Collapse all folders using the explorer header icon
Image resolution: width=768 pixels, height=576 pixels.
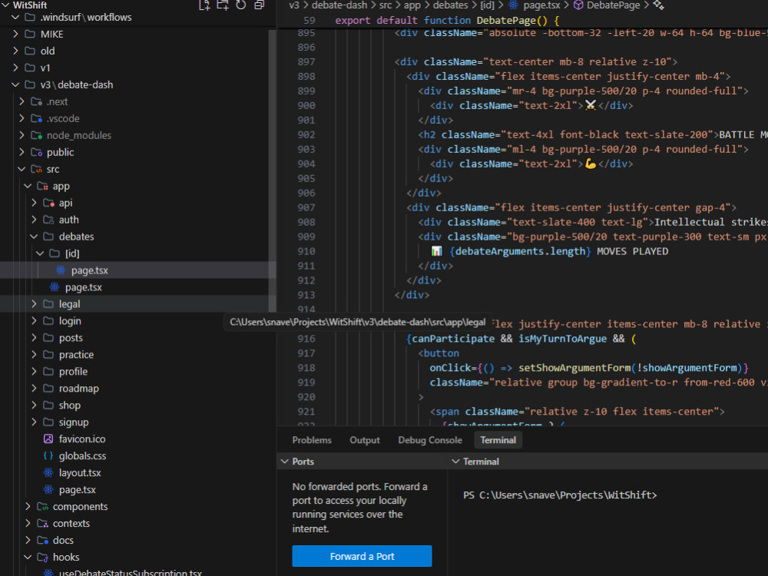pyautogui.click(x=259, y=5)
